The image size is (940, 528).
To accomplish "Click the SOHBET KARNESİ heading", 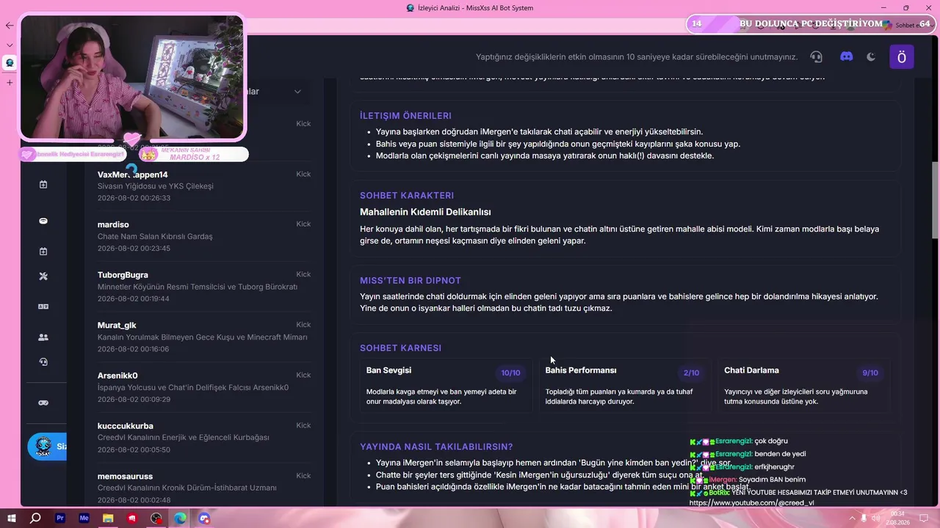I will [400, 348].
